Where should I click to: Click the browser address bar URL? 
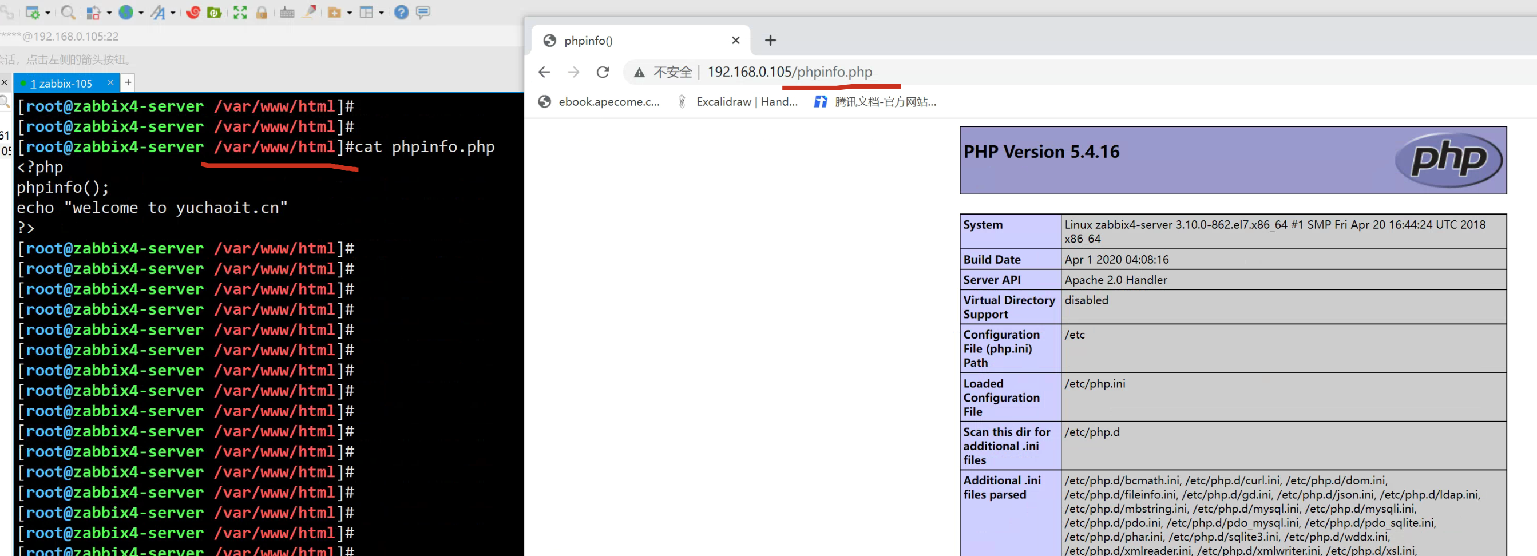(789, 72)
